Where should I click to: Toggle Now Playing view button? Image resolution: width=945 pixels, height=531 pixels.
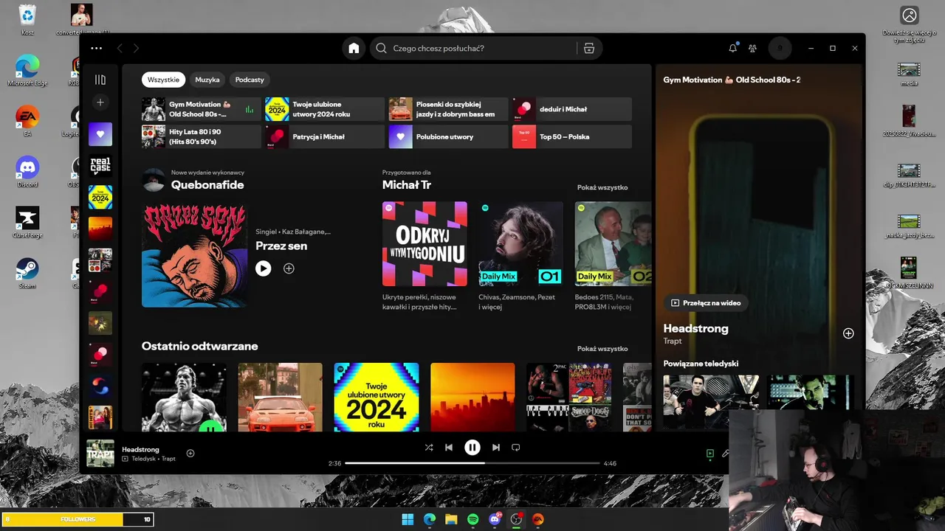[710, 454]
